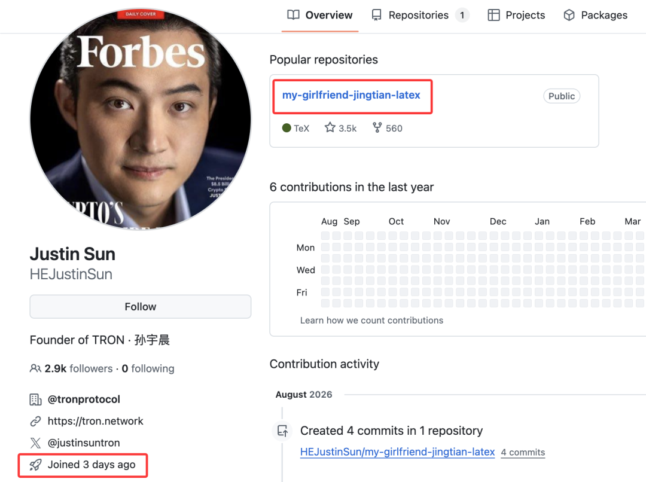Switch to the Repositories tab
Screen dimensions: 646x482
tap(419, 15)
